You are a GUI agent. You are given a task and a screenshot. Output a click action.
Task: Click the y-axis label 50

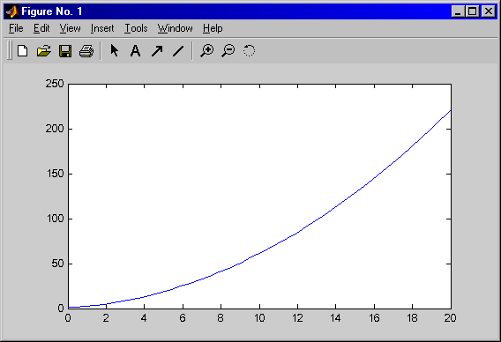click(57, 264)
